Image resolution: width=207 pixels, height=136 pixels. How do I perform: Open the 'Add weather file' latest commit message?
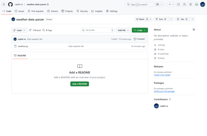[34, 39]
